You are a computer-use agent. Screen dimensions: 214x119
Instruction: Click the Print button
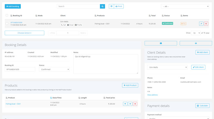pyautogui.click(x=119, y=6)
